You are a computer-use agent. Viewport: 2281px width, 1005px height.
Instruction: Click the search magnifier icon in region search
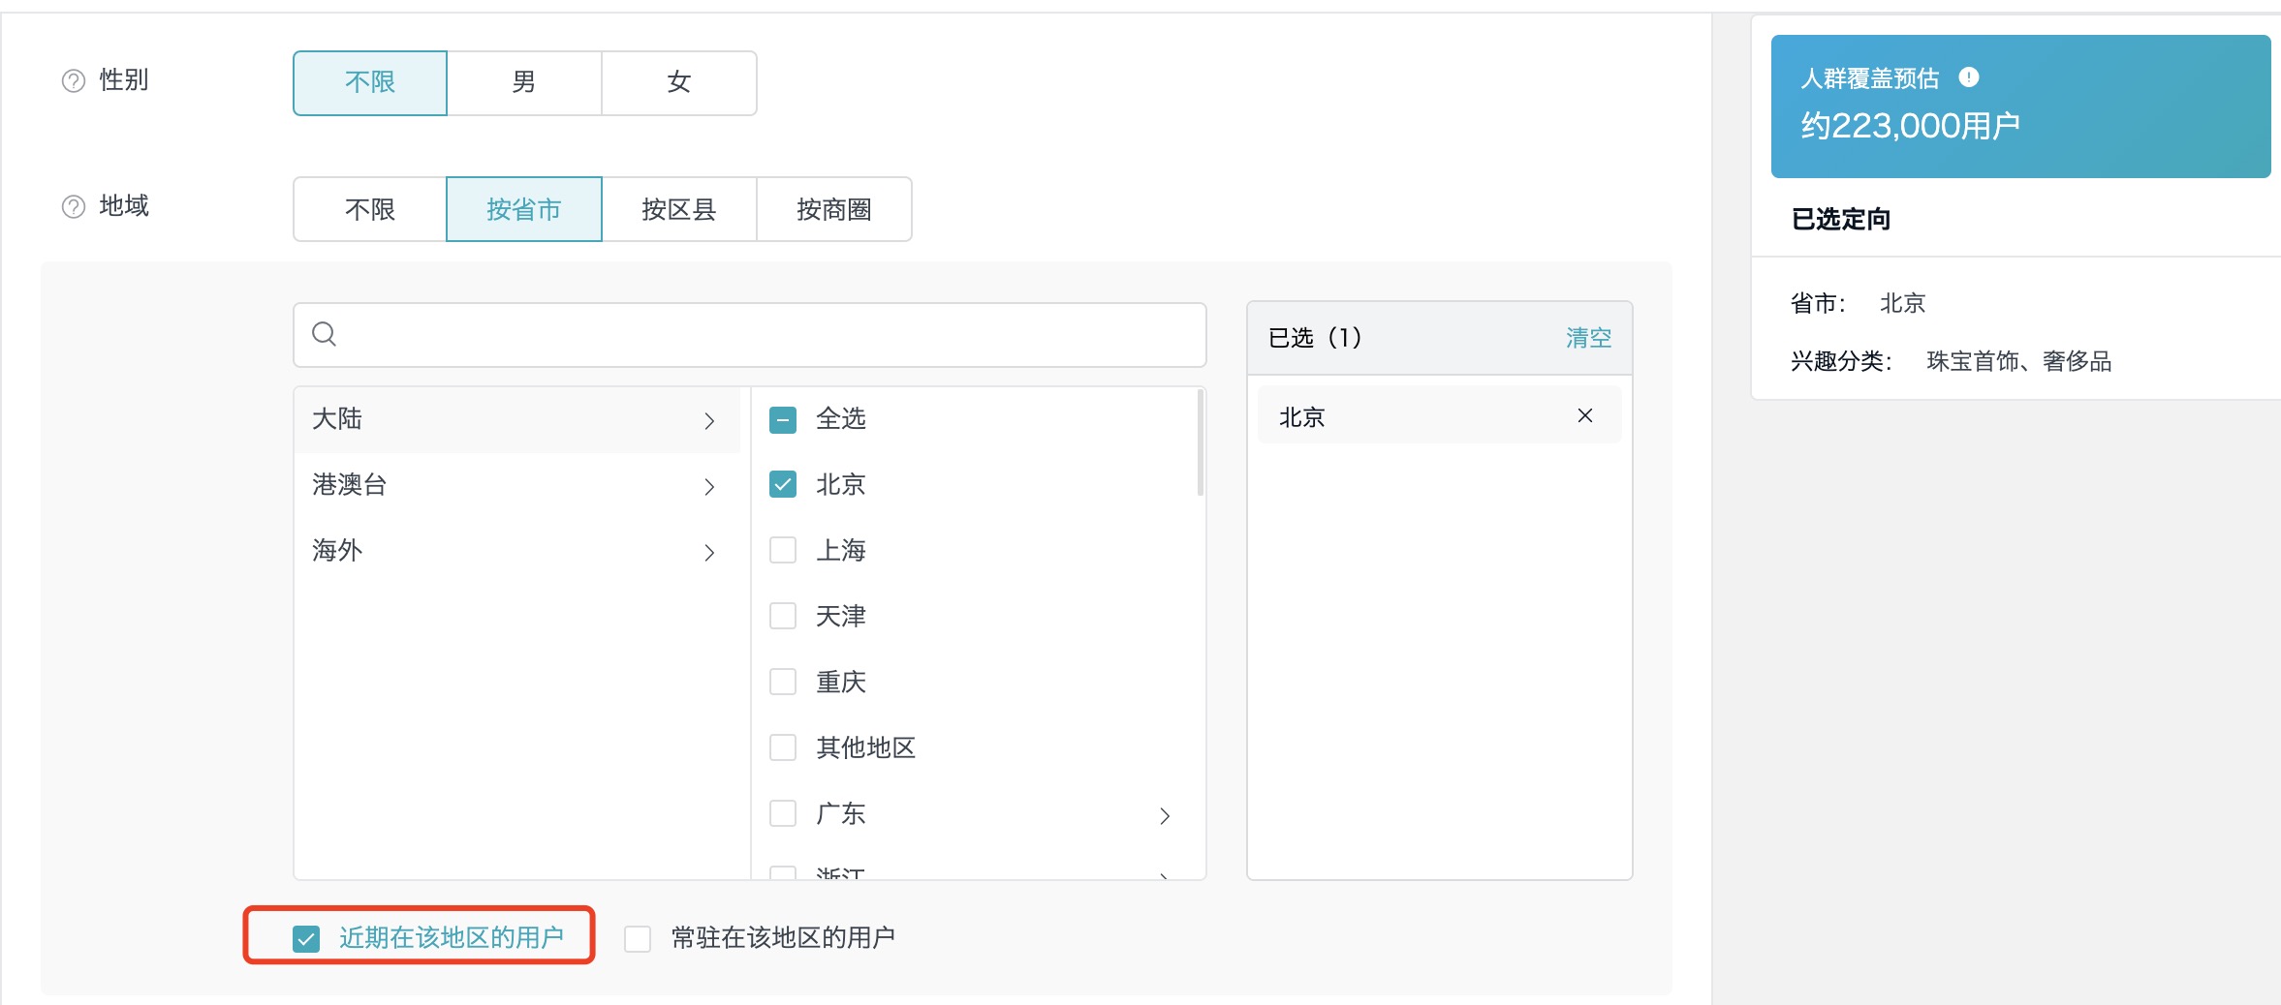pos(325,334)
